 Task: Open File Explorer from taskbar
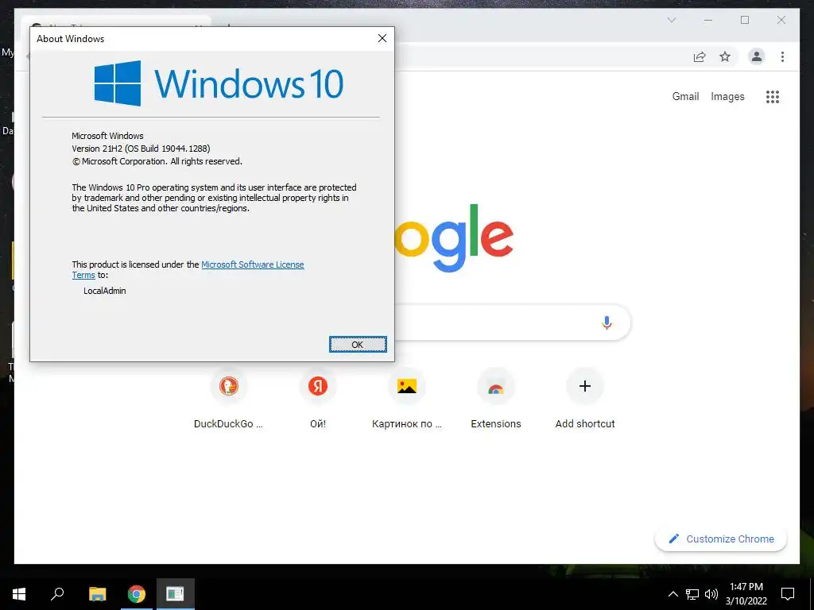98,594
